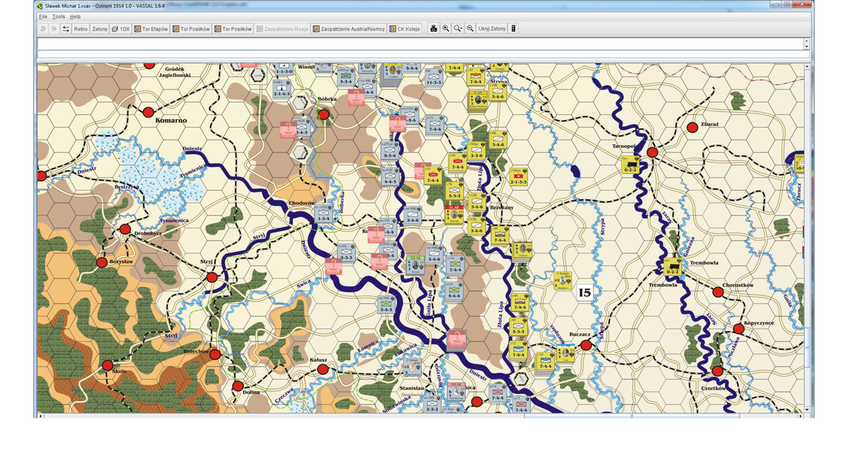849x472 pixels.
Task: Click the Chorostków red town dot
Action: (x=718, y=292)
